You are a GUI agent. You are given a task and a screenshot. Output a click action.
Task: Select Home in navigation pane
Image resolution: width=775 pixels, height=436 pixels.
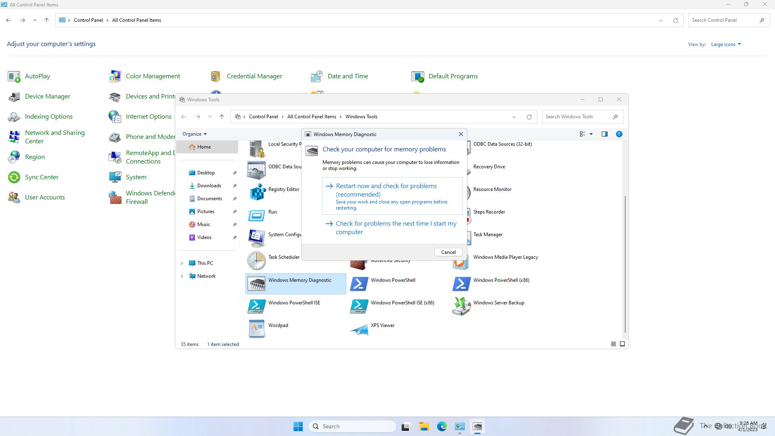(207, 147)
